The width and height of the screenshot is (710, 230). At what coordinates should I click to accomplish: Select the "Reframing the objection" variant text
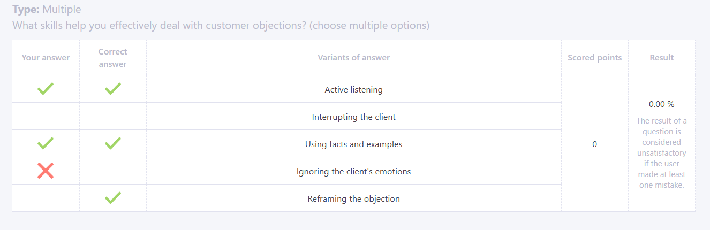tap(353, 199)
